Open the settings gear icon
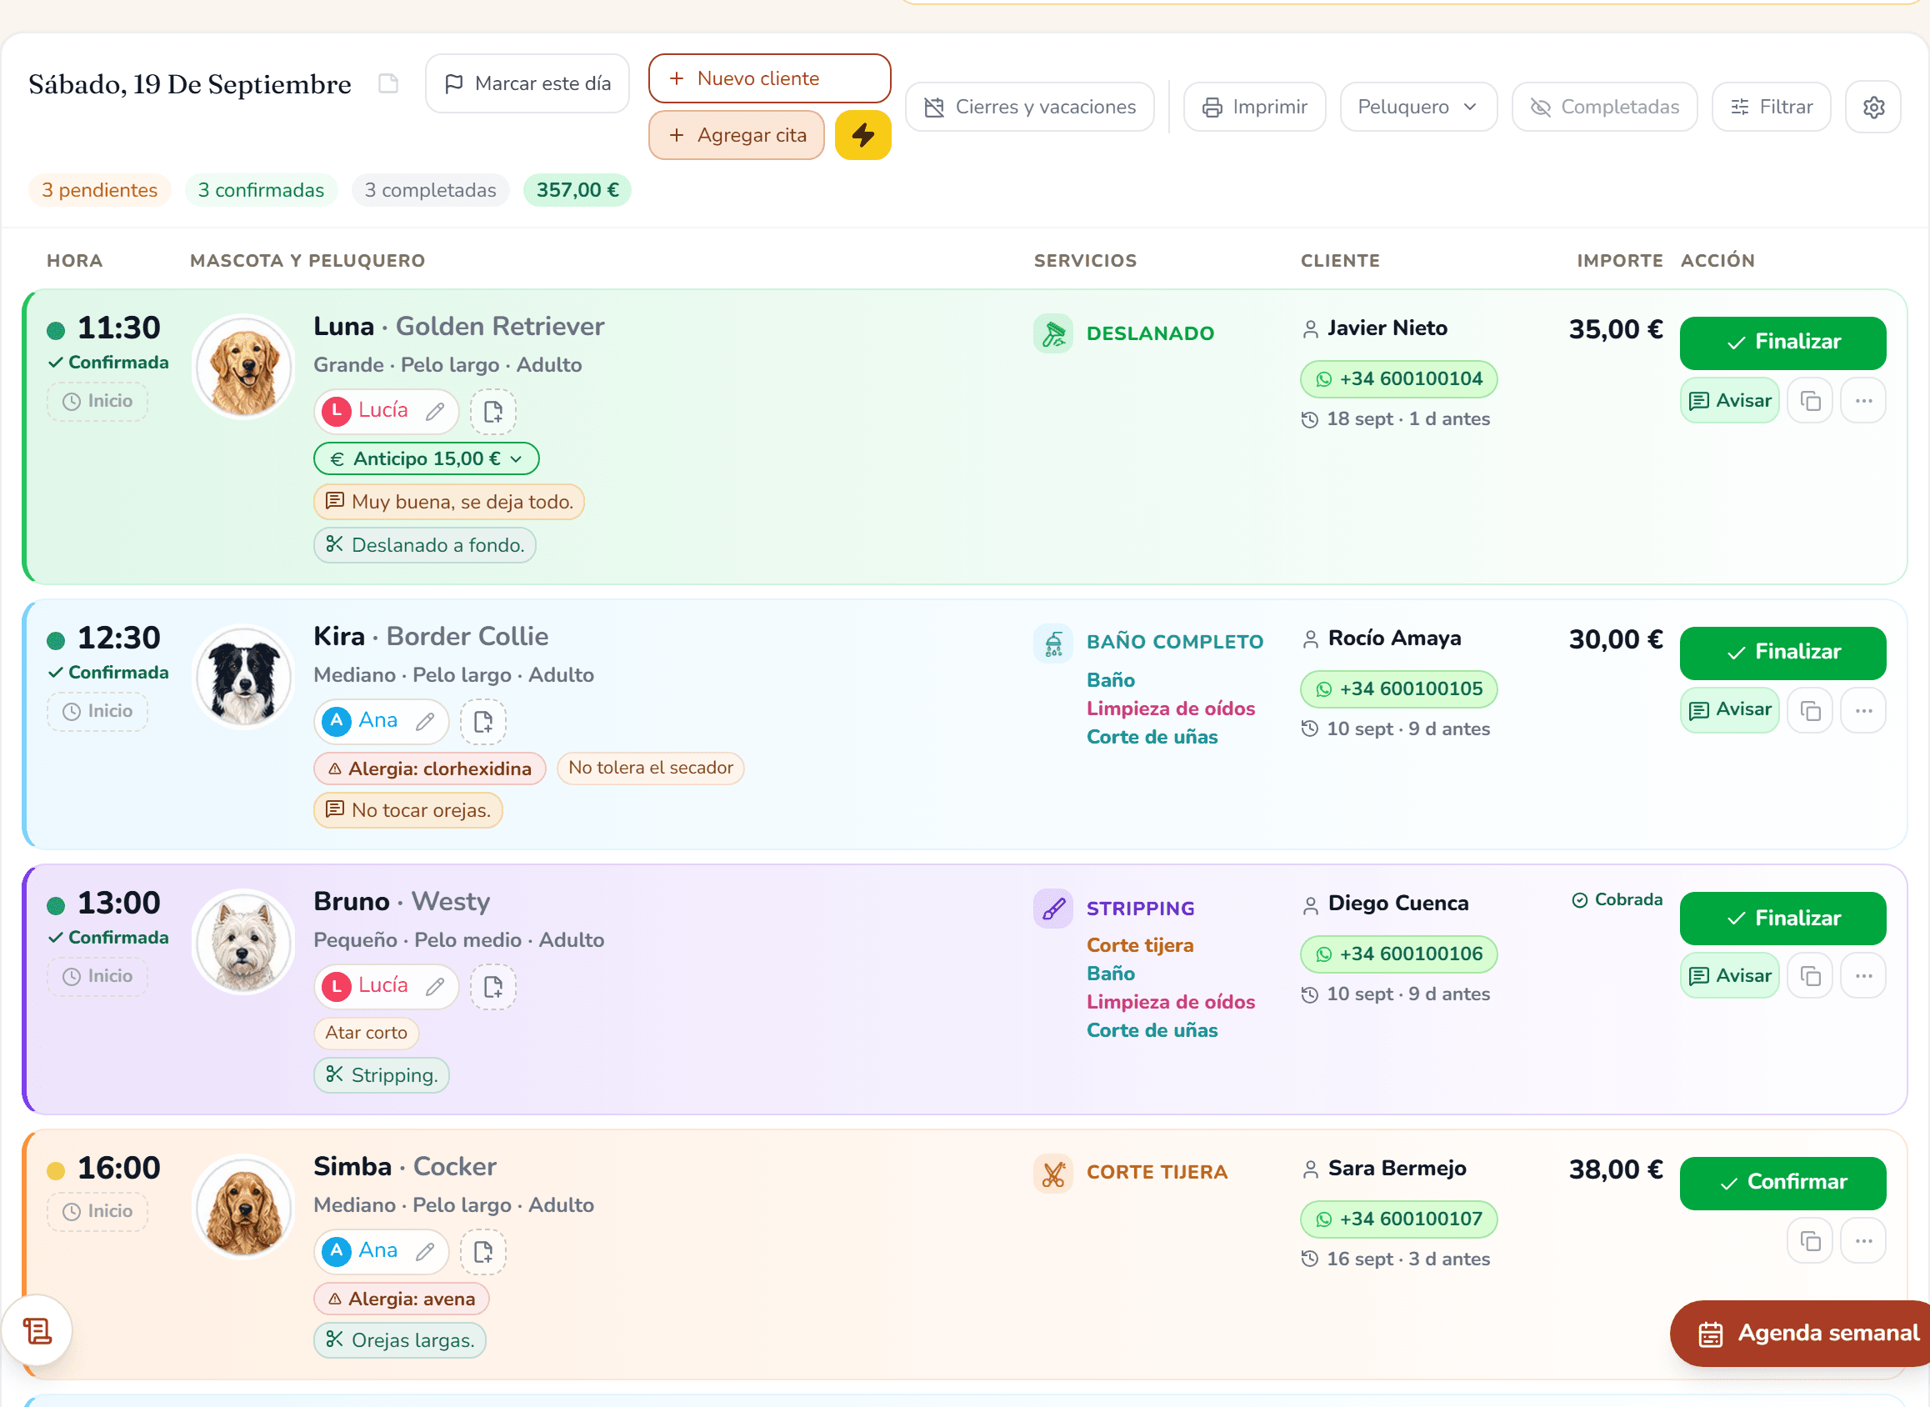The width and height of the screenshot is (1930, 1407). [x=1873, y=108]
